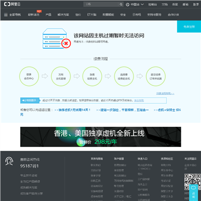Open the 帮助文档 footer link

pyautogui.click(x=166, y=165)
